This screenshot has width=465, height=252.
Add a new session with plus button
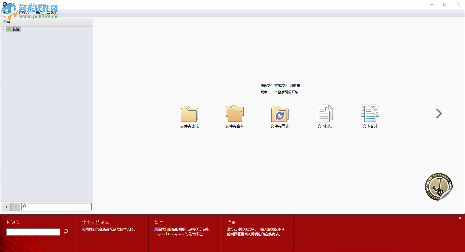[x=6, y=207]
